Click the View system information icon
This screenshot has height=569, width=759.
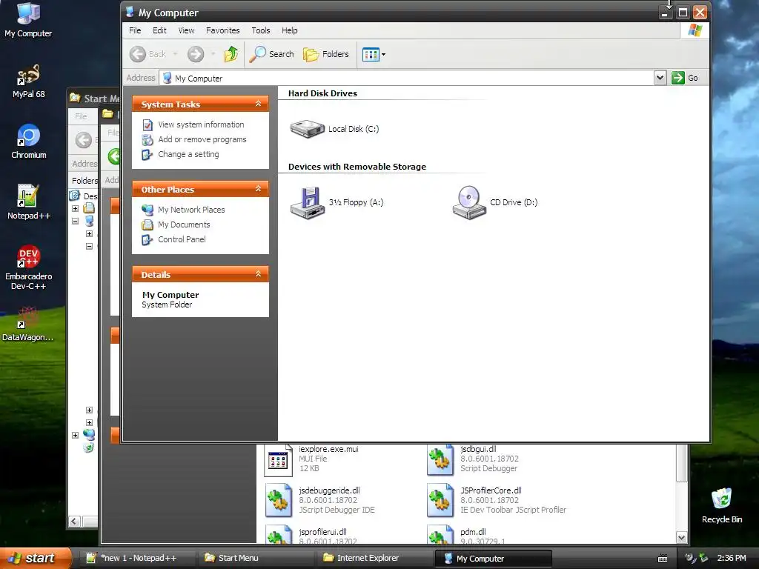tap(148, 124)
